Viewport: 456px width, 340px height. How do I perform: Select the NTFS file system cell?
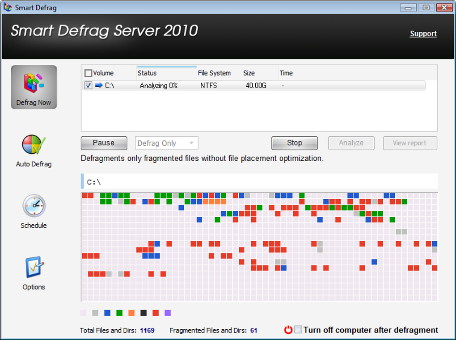click(x=208, y=85)
